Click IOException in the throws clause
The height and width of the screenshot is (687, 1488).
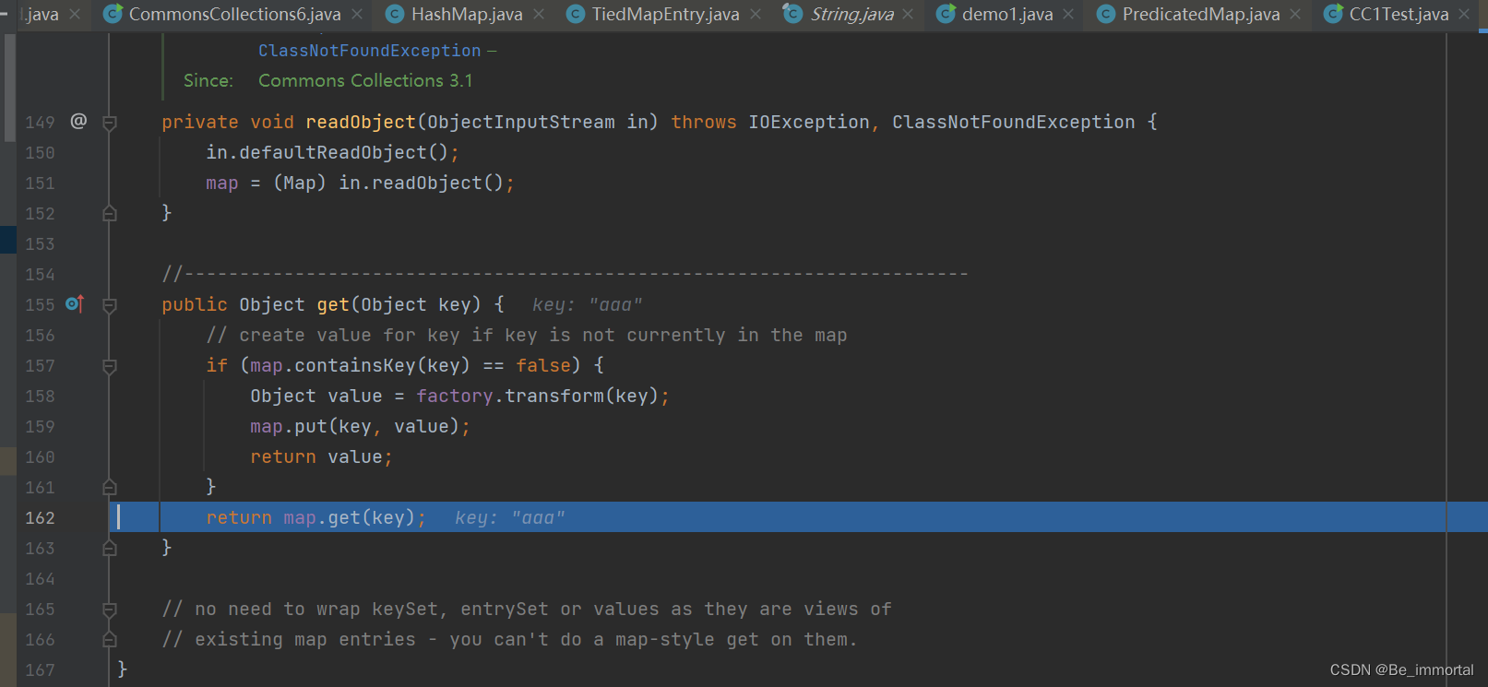[809, 122]
